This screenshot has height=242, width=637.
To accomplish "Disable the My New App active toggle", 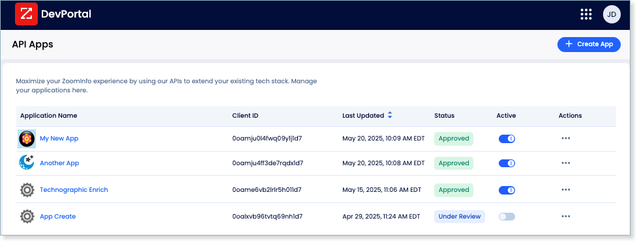I will pyautogui.click(x=507, y=139).
